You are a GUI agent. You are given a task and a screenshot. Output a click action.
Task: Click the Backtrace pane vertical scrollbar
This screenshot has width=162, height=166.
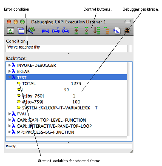pos(130,99)
